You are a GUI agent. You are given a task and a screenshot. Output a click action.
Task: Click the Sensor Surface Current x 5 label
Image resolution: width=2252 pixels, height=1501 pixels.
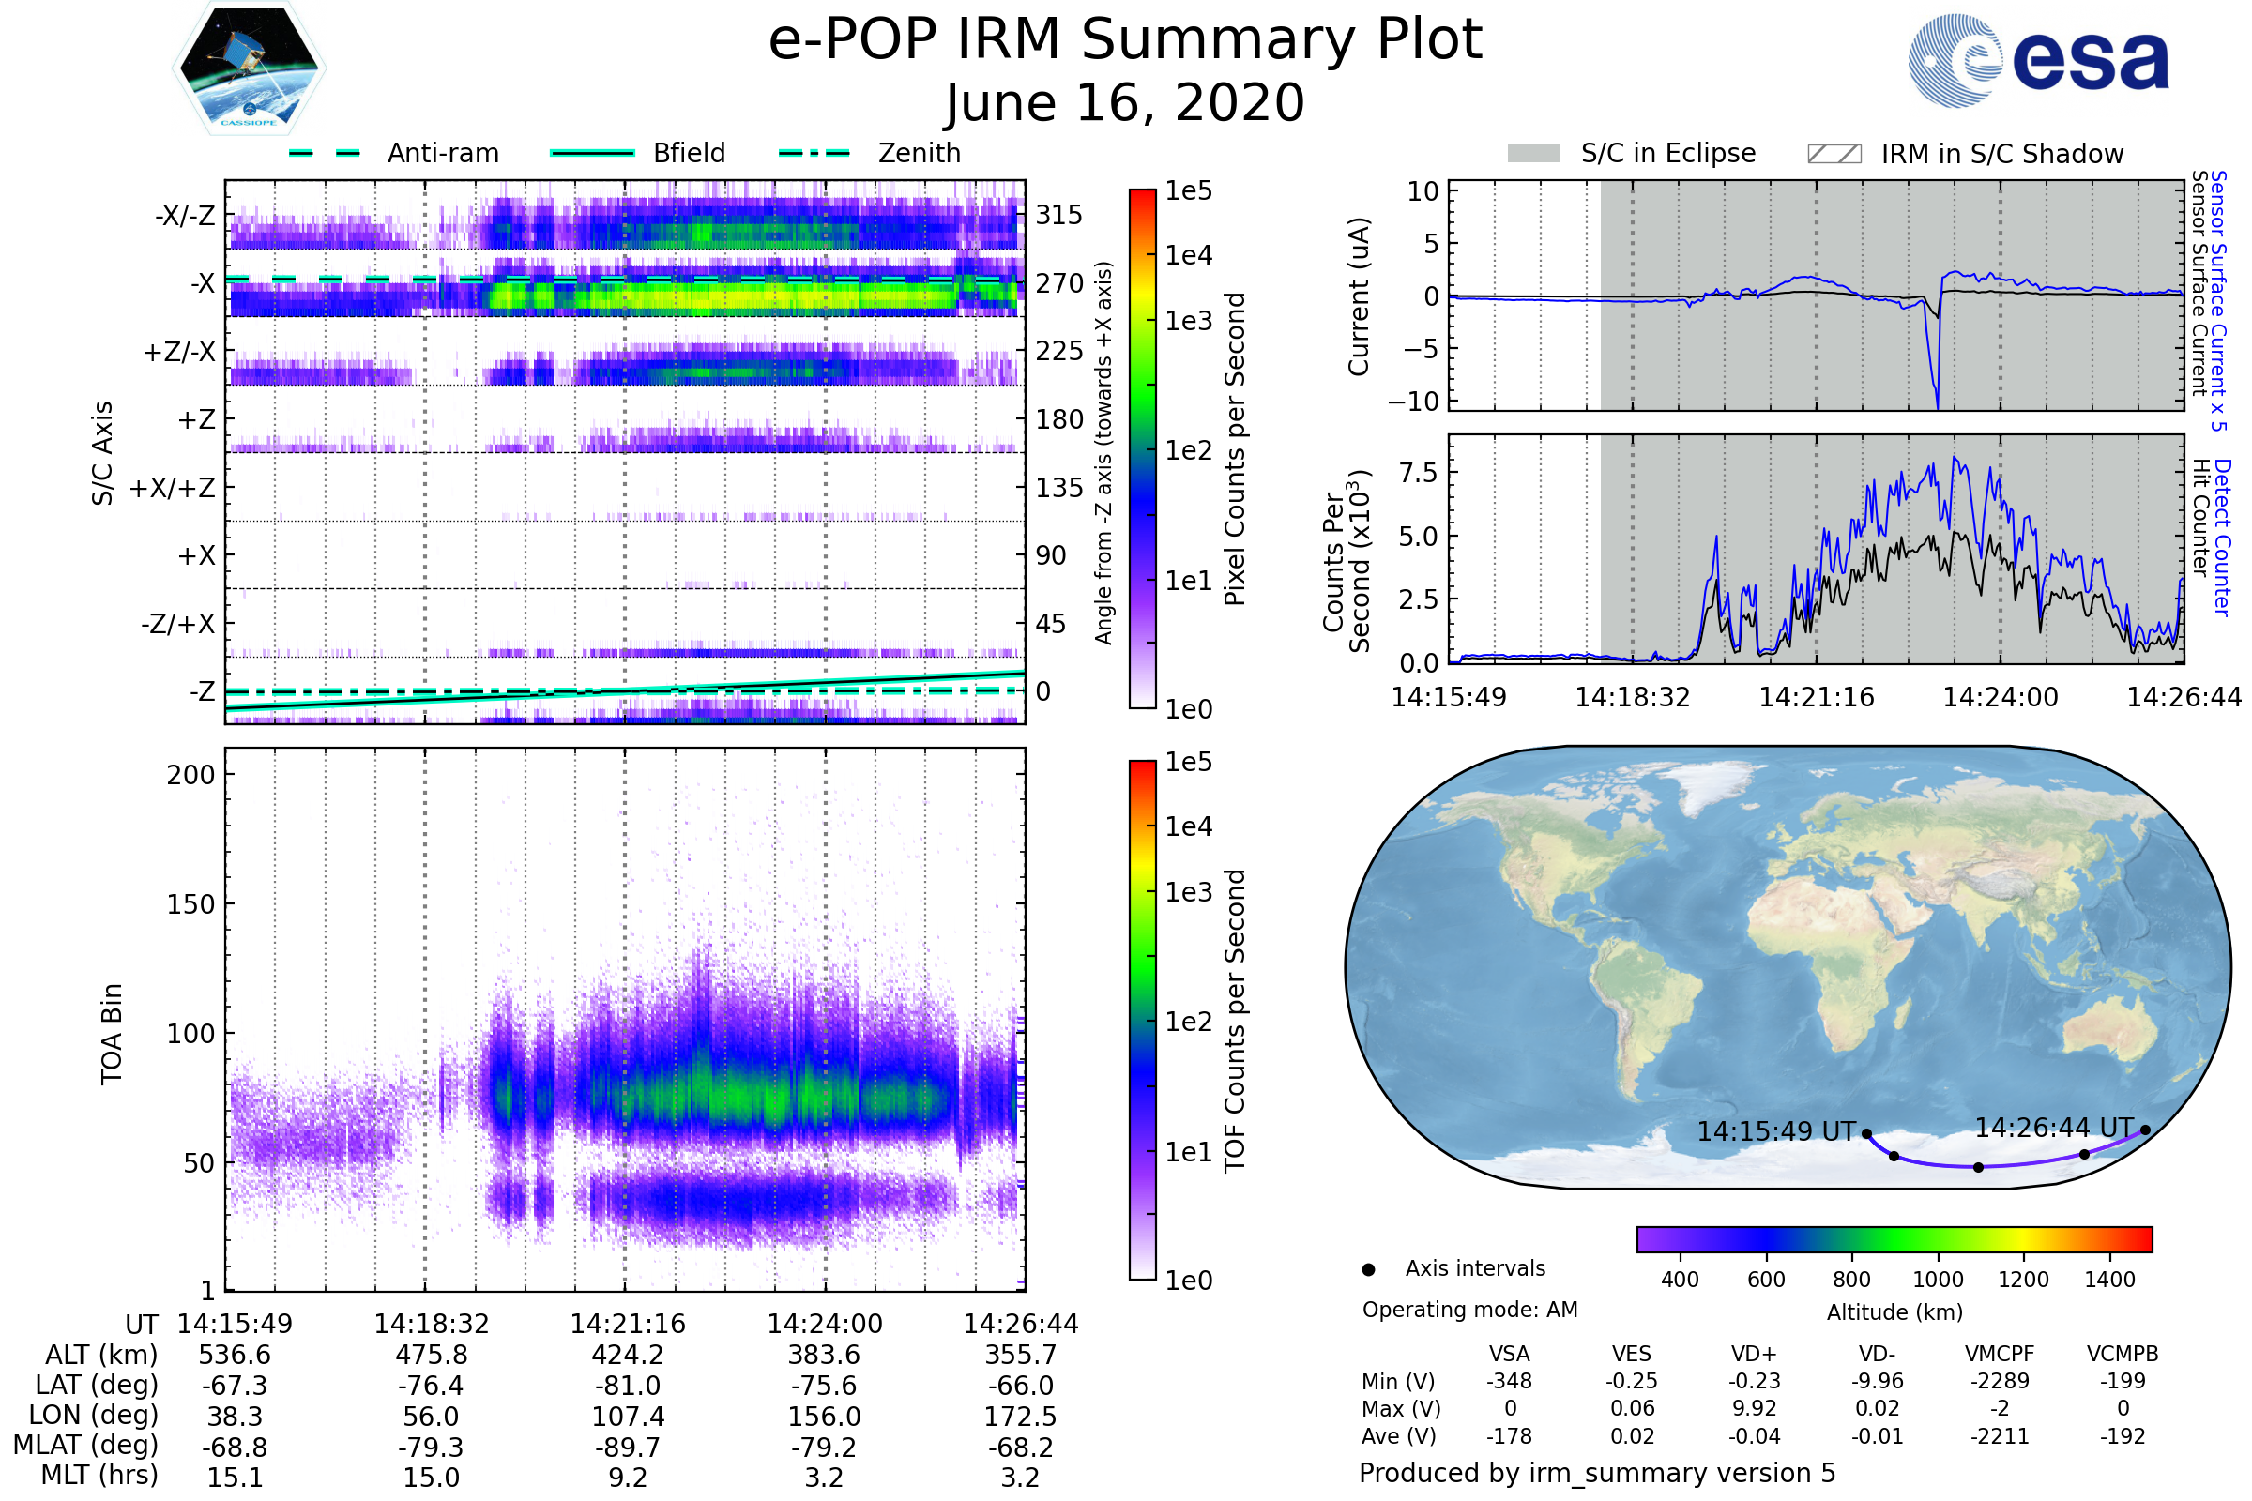tap(2218, 300)
